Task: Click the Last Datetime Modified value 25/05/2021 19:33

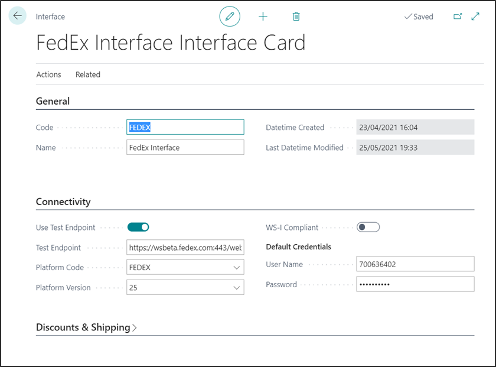Action: tap(415, 148)
